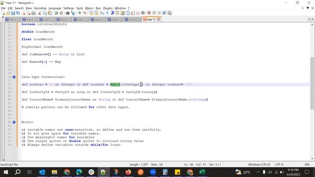
Task: Click the vertical scrollbar thumb in the editor
Action: 312,83
